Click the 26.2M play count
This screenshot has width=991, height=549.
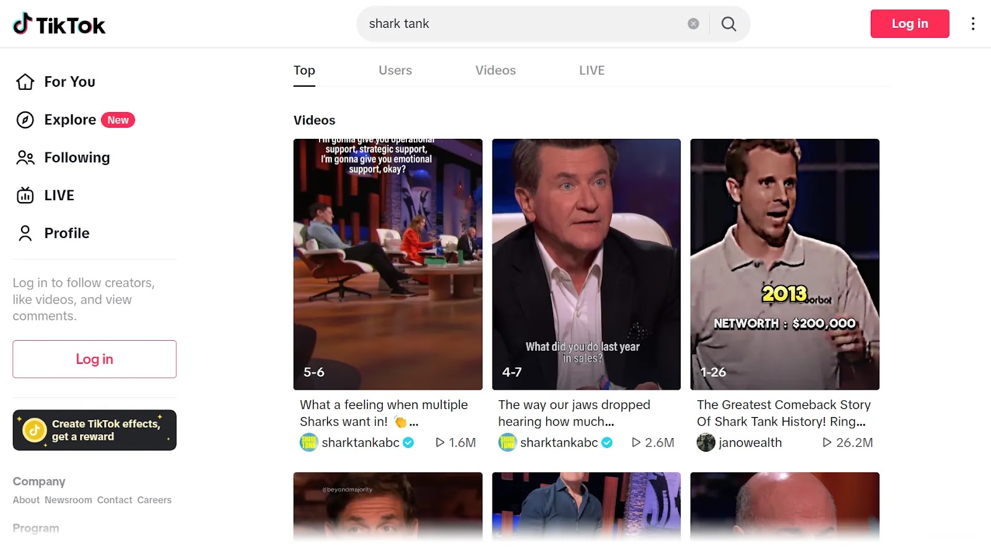pyautogui.click(x=848, y=442)
